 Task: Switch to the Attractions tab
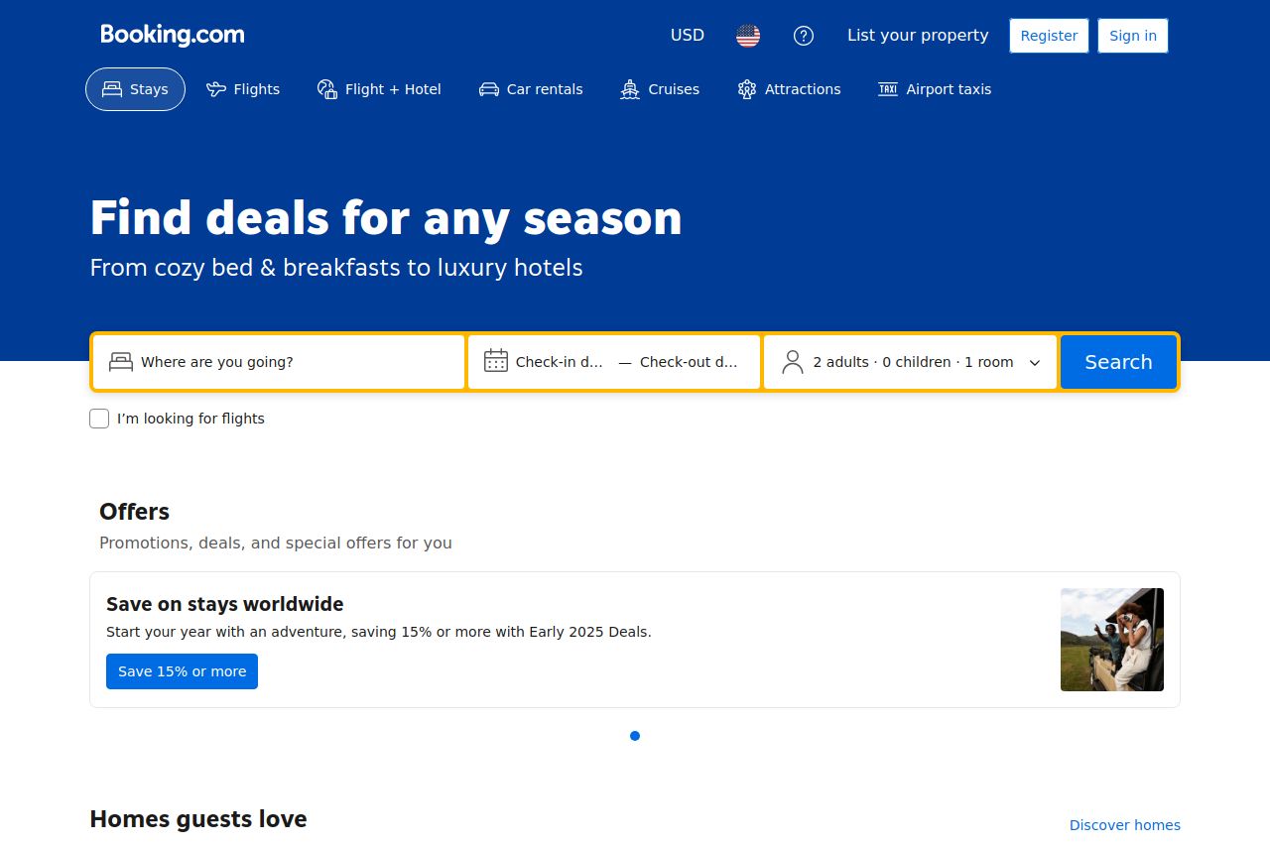790,89
